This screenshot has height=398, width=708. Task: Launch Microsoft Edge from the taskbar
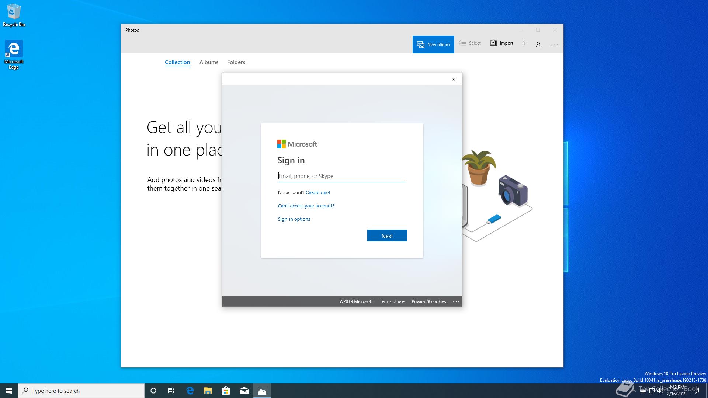pyautogui.click(x=190, y=391)
